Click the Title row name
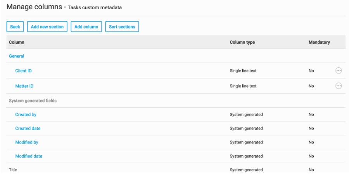This screenshot has height=175, width=349. click(13, 170)
